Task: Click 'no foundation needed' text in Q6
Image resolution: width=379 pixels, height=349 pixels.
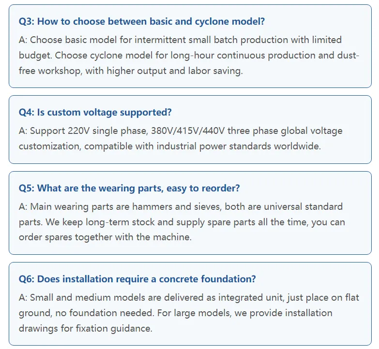Action: tap(105, 313)
